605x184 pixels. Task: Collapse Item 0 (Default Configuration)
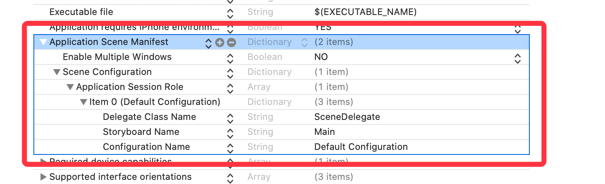(84, 102)
